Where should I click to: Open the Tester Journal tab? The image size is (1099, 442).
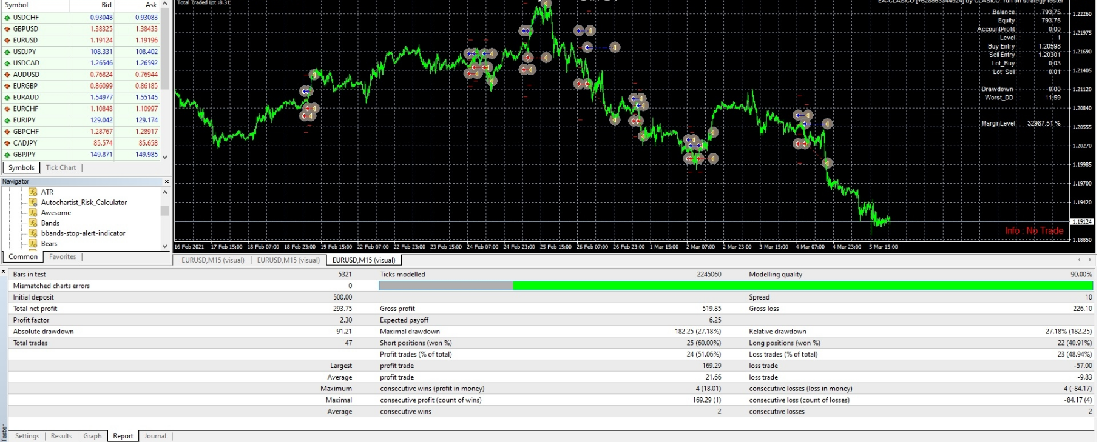(155, 436)
